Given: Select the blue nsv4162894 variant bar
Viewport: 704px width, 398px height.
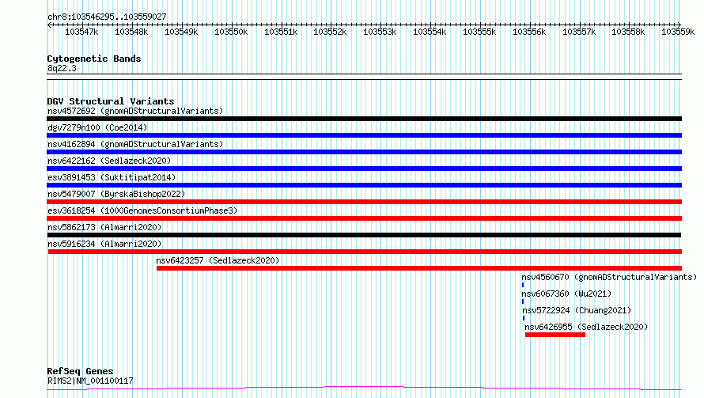Looking at the screenshot, I should (x=364, y=152).
